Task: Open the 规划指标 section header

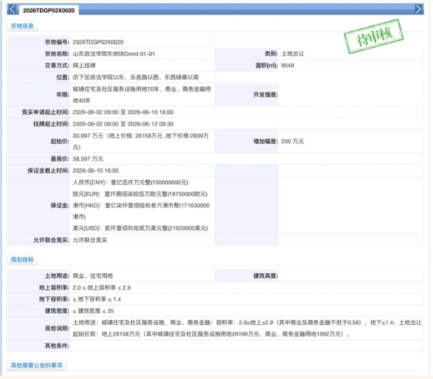Action: pos(22,260)
